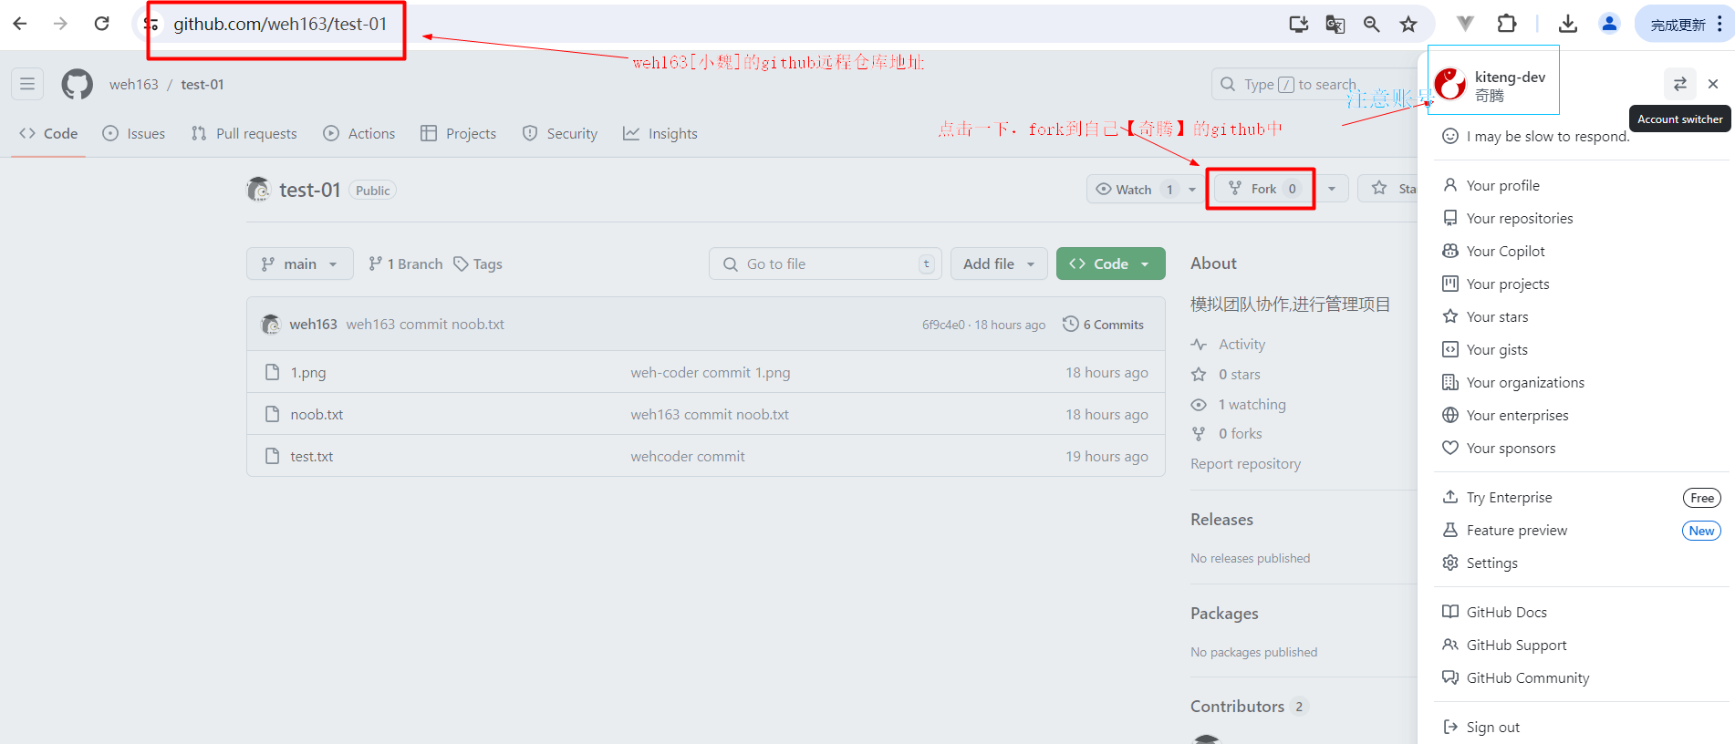Go to GitHub homepage logo

pyautogui.click(x=77, y=84)
